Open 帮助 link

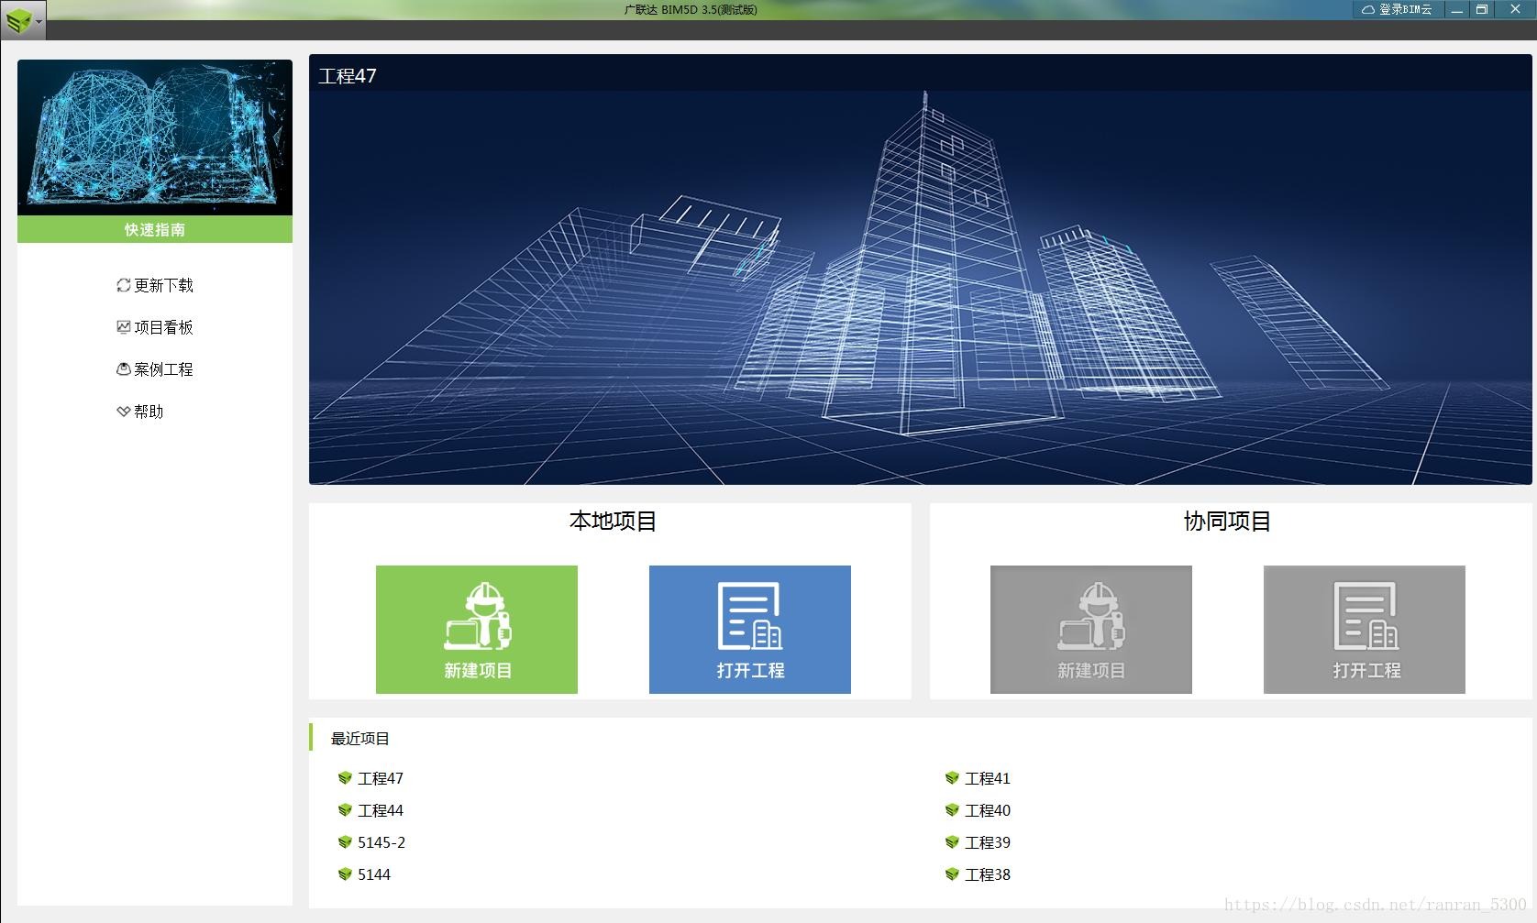[149, 412]
